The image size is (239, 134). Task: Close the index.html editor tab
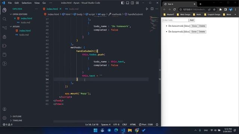point(60,9)
